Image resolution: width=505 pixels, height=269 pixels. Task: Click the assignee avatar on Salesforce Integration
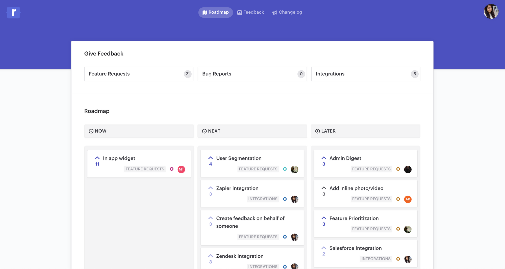click(408, 259)
